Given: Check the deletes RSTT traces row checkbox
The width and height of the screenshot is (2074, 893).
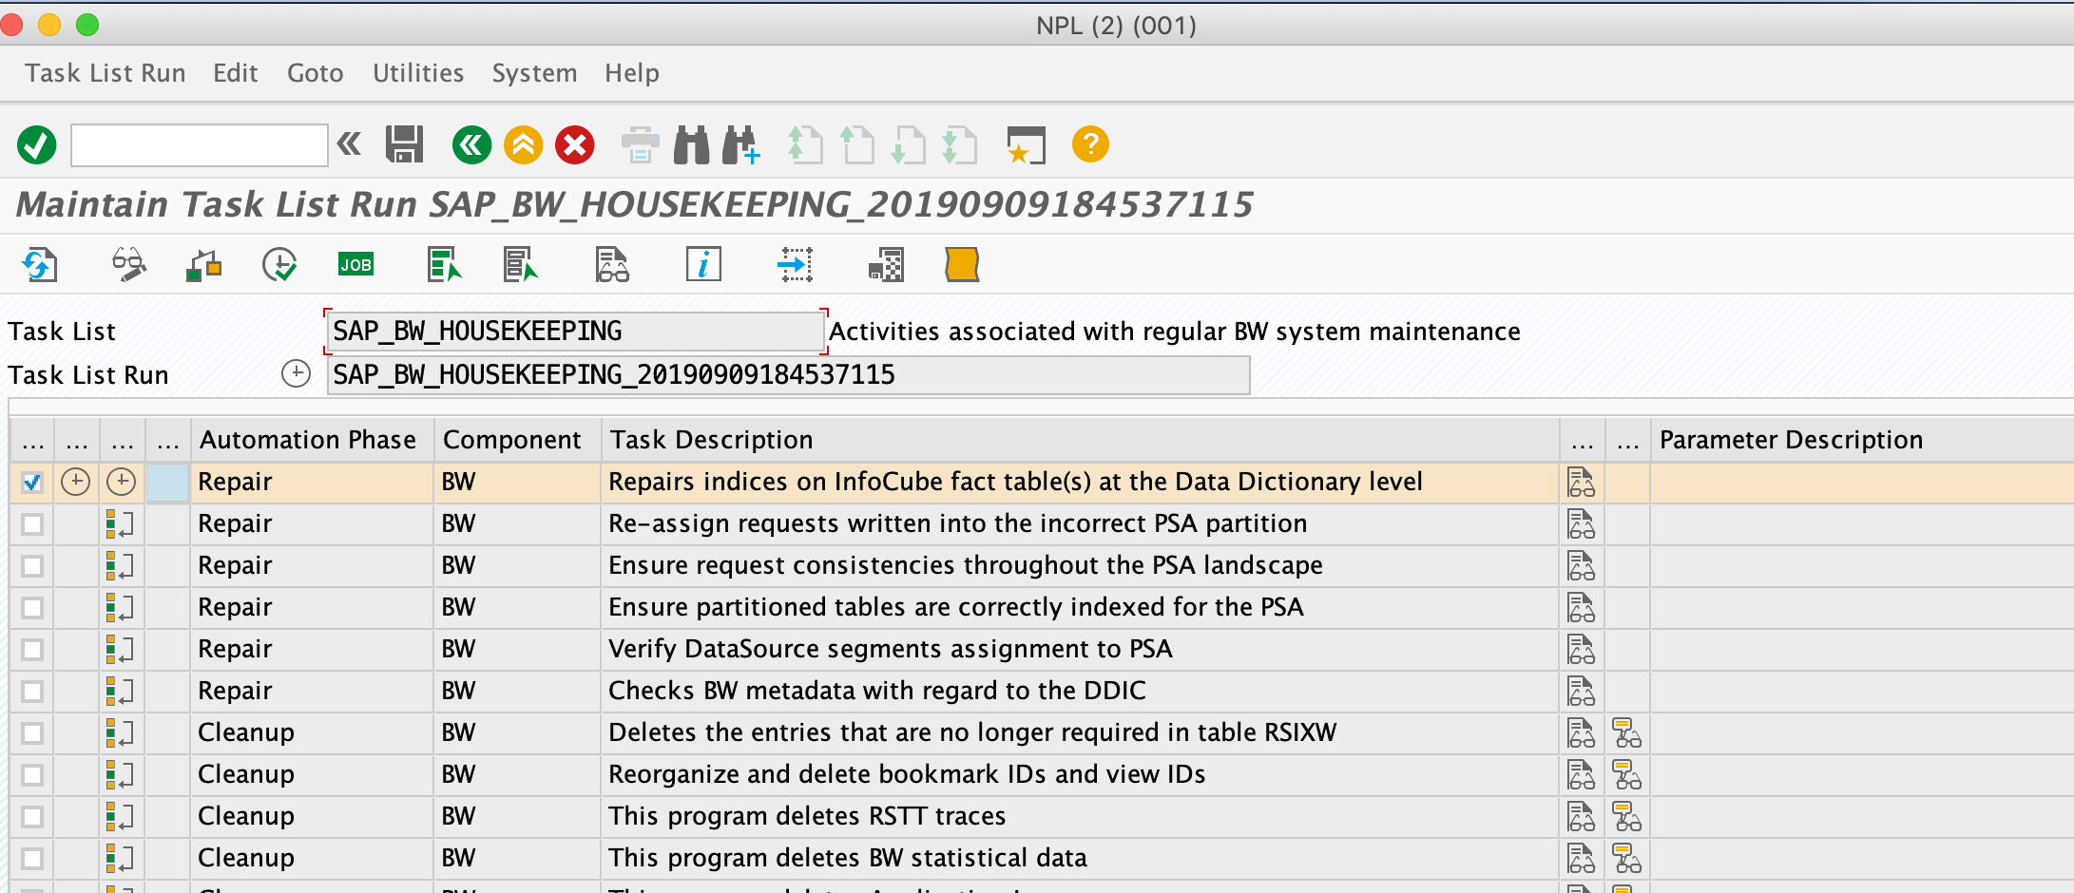Looking at the screenshot, I should (32, 817).
